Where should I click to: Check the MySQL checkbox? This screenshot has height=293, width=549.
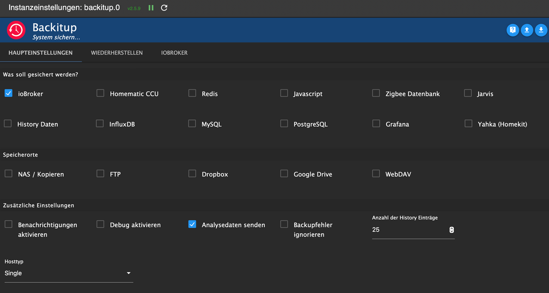[x=192, y=123]
